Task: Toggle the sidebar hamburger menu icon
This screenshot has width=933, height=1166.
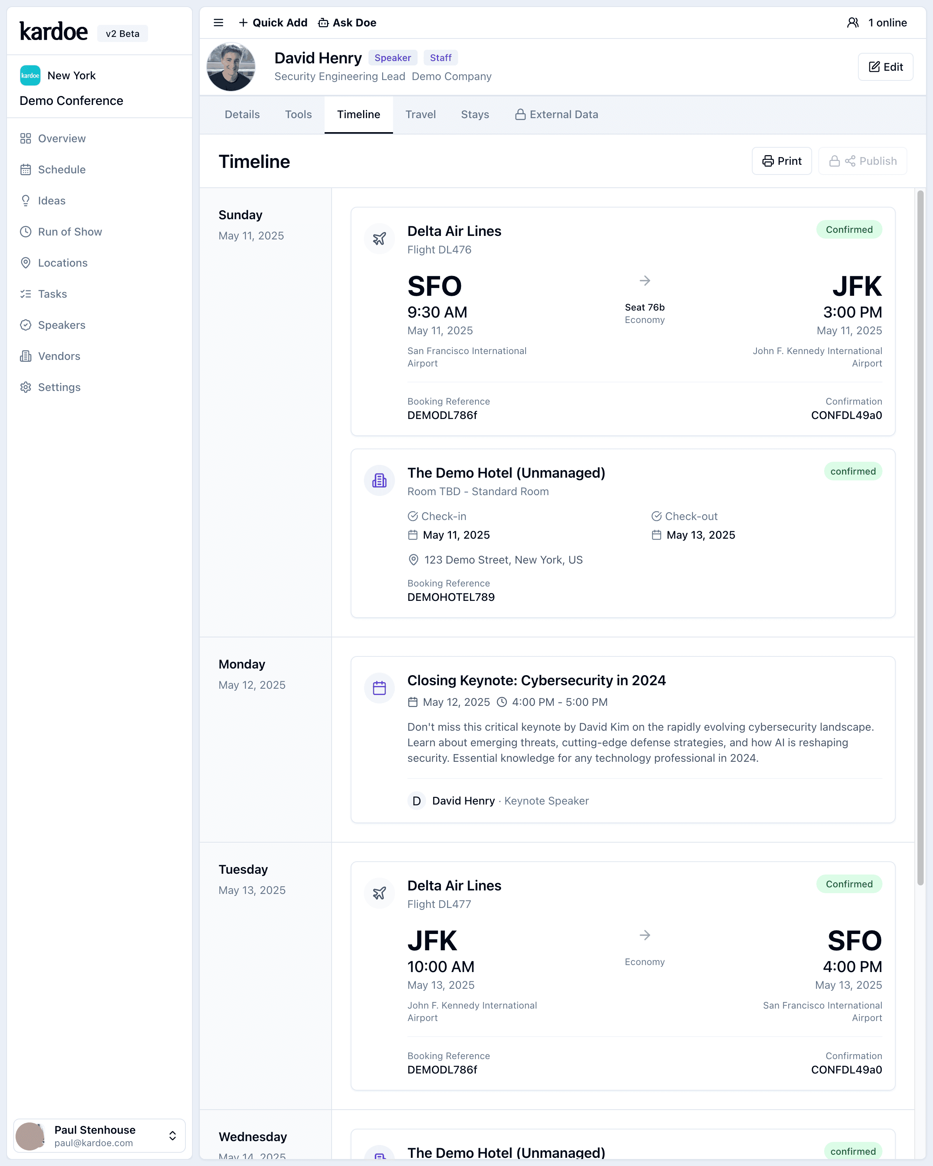Action: point(218,23)
